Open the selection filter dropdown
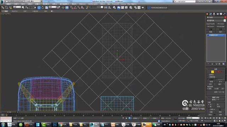 click(x=17, y=7)
